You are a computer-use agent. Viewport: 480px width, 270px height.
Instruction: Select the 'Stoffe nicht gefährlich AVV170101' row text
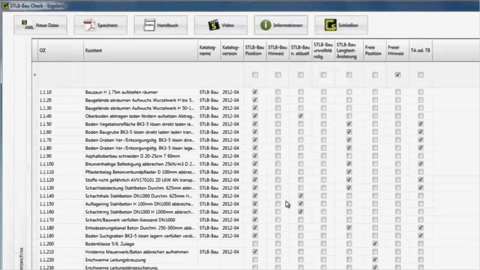coord(140,180)
